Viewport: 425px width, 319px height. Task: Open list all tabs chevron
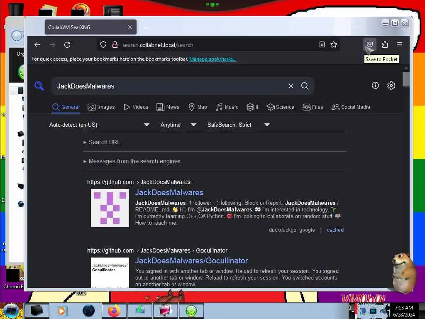click(x=356, y=27)
